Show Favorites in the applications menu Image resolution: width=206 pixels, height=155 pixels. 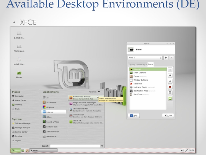click(95, 92)
